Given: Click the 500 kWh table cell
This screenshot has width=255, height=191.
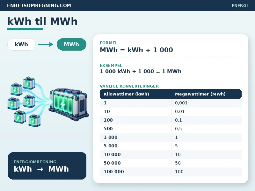Looking at the screenshot, I should pyautogui.click(x=135, y=129).
